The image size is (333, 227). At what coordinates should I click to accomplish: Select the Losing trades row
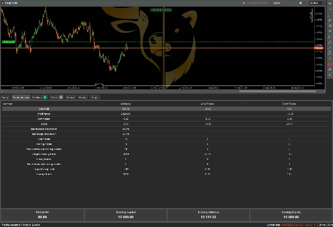pos(167,159)
